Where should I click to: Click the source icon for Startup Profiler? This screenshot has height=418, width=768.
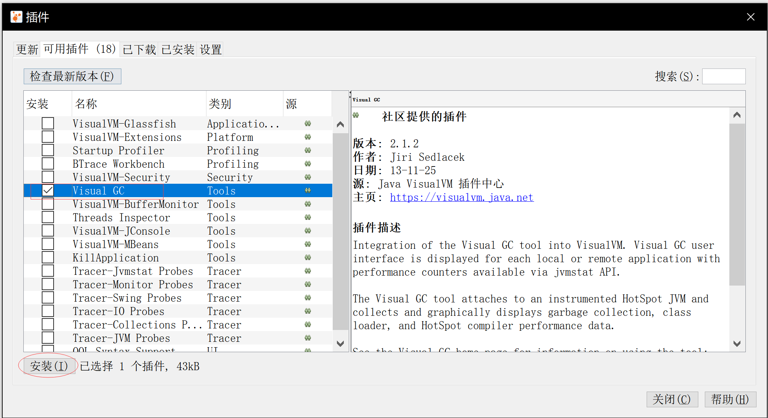pos(308,150)
